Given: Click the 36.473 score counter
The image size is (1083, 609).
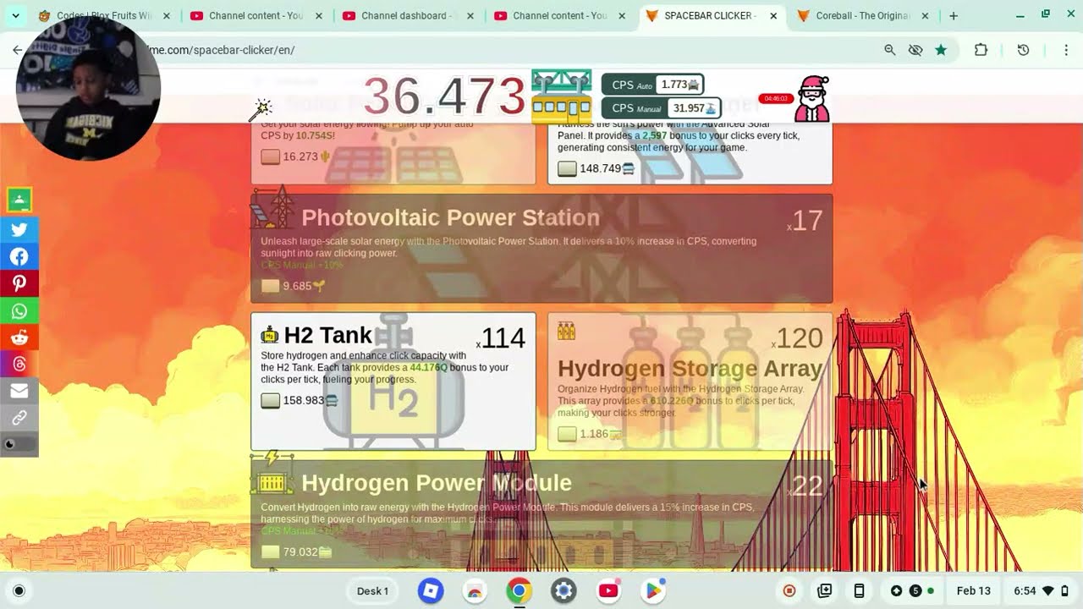Looking at the screenshot, I should pyautogui.click(x=445, y=96).
